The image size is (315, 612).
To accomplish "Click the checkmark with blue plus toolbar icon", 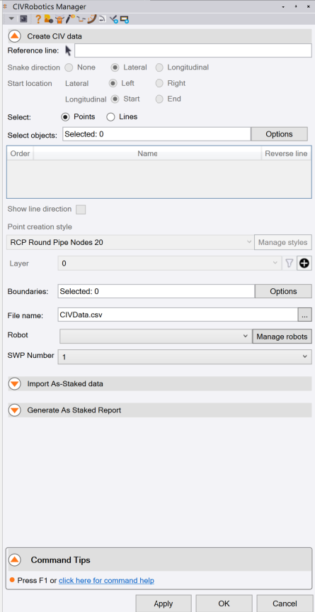I will click(114, 18).
